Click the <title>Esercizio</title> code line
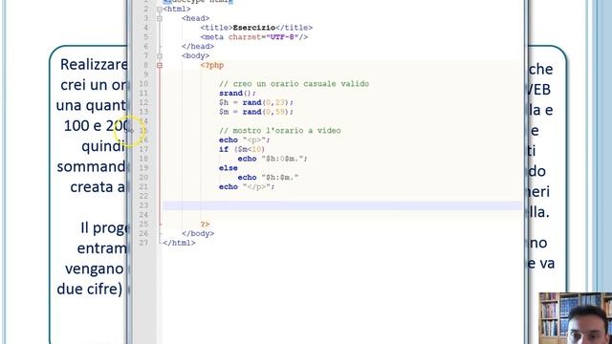 [x=256, y=28]
